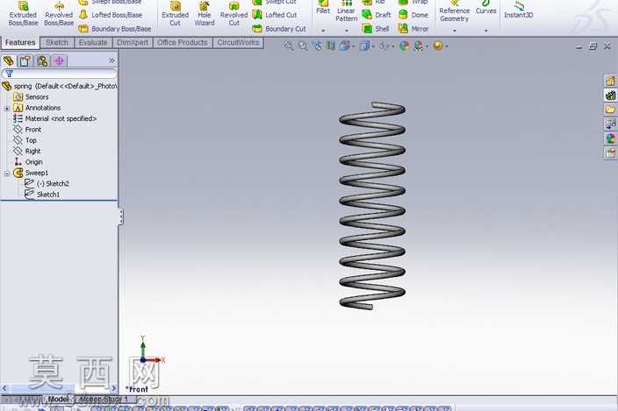This screenshot has height=411, width=618.
Task: Click the View Orientation cube icon
Action: [344, 46]
